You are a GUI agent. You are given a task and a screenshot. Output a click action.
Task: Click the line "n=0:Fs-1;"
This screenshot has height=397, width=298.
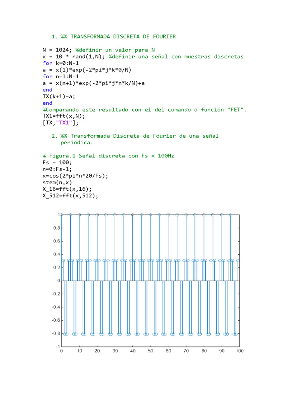(x=57, y=169)
